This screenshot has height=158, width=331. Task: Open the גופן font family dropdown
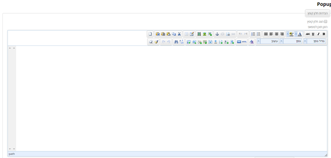point(291,41)
